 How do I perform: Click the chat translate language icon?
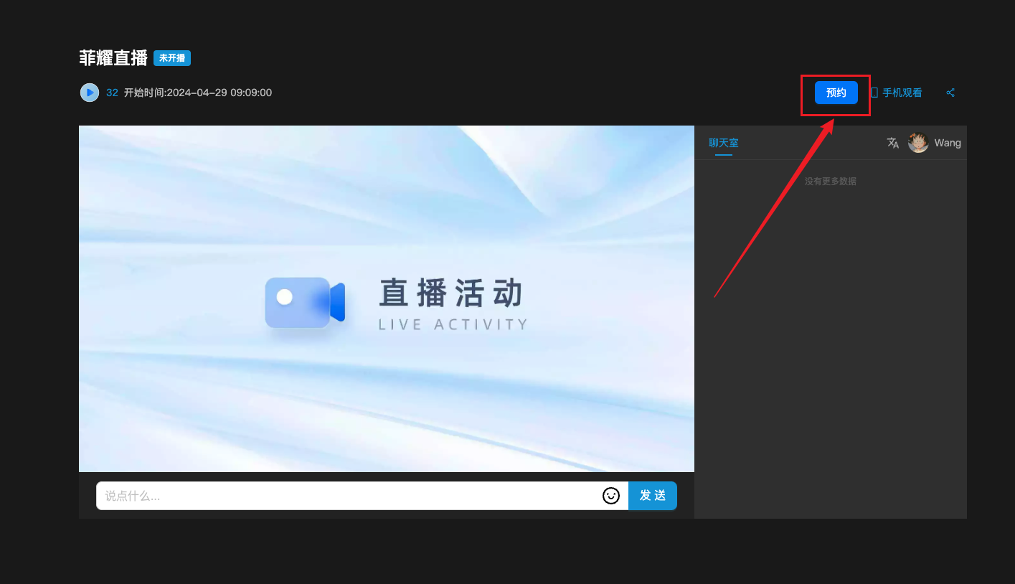pyautogui.click(x=892, y=143)
